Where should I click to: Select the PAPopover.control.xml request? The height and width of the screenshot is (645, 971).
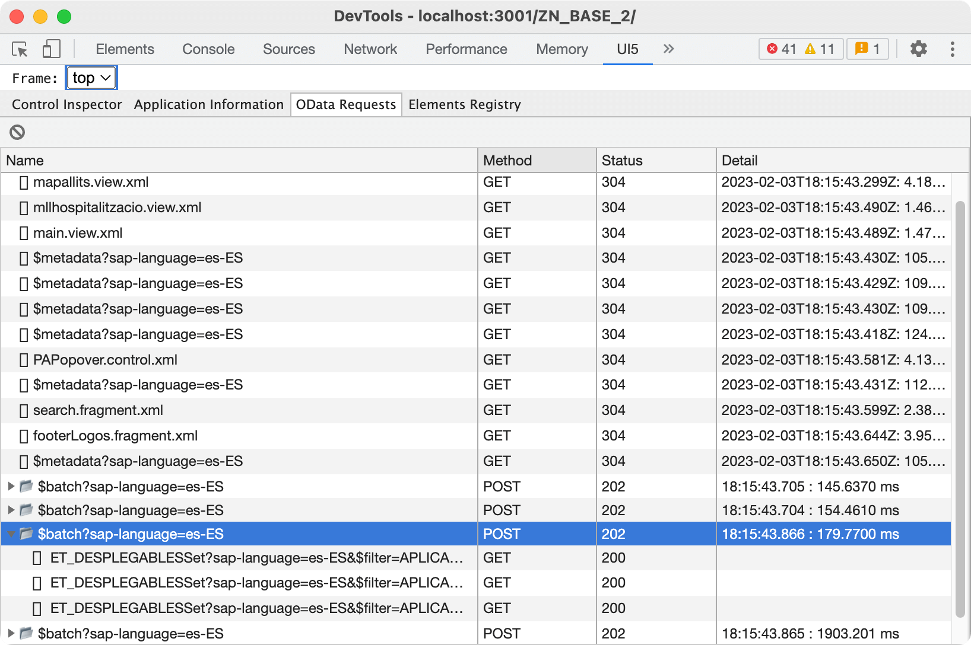click(106, 359)
